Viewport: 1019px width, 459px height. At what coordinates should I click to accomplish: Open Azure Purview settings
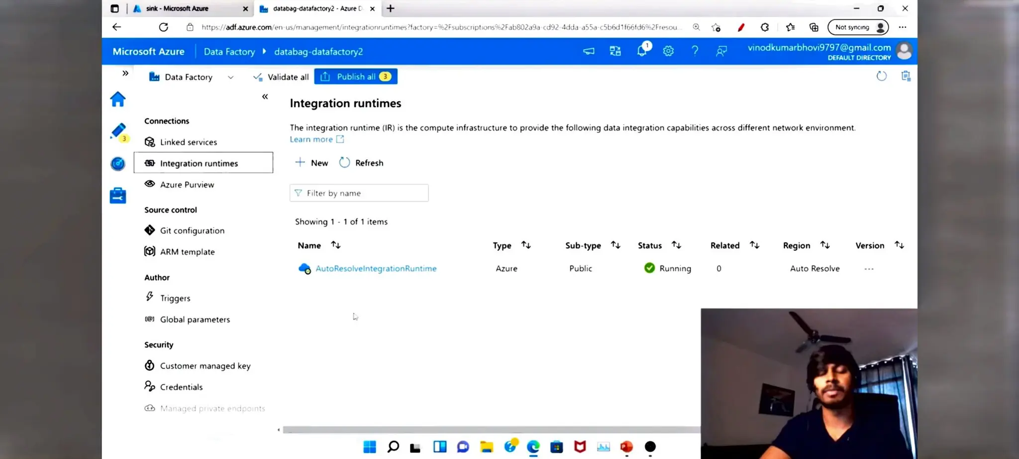point(187,184)
